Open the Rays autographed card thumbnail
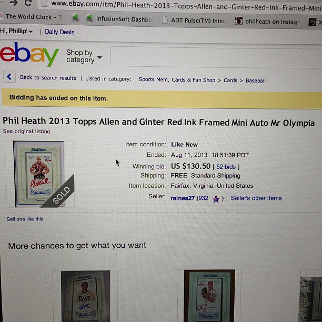The height and width of the screenshot is (322, 322). [x=85, y=296]
